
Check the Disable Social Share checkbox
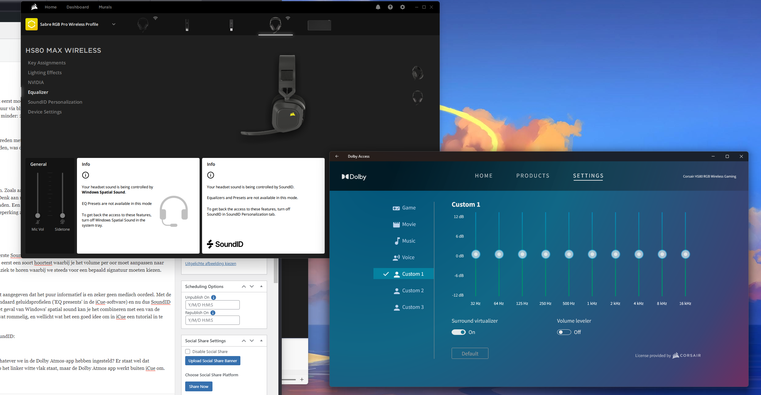(x=188, y=351)
